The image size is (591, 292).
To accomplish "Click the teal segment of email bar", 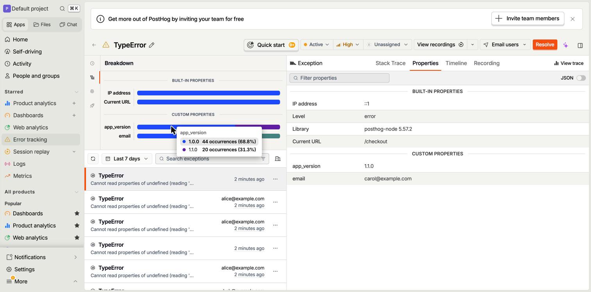I will click(271, 136).
